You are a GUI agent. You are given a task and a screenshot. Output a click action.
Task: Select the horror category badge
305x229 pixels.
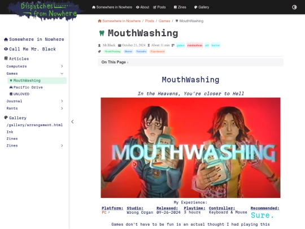pyautogui.click(x=216, y=45)
